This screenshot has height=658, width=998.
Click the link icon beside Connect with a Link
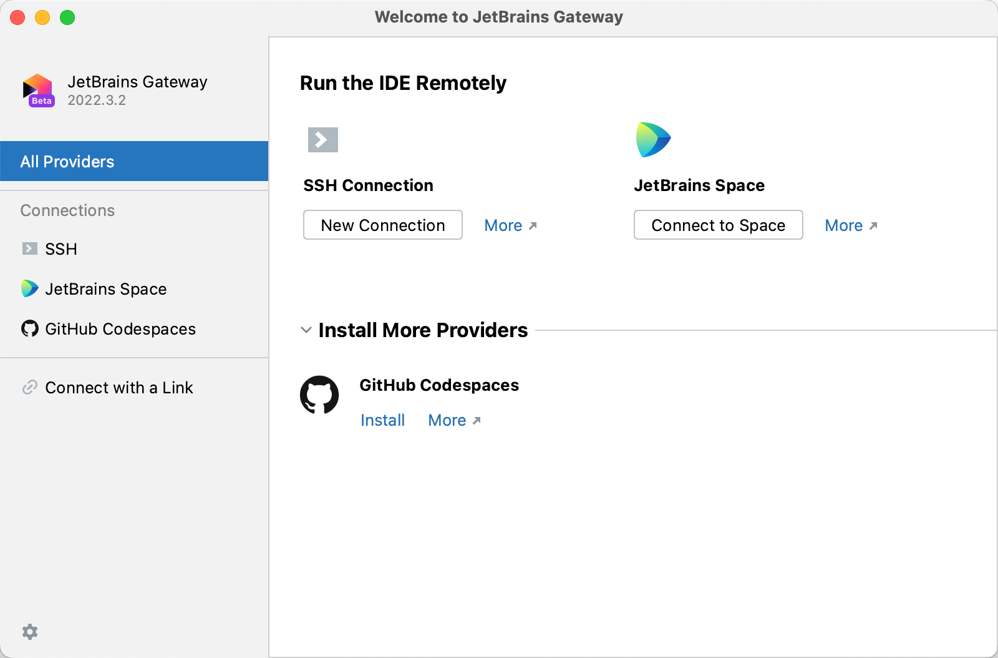(29, 387)
